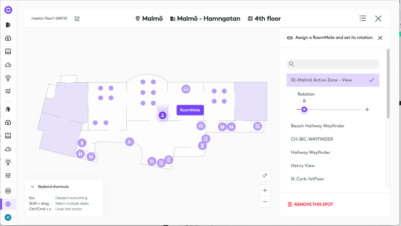Select Beach Hallway Wayfinder from the list
The image size is (401, 226).
click(x=318, y=126)
